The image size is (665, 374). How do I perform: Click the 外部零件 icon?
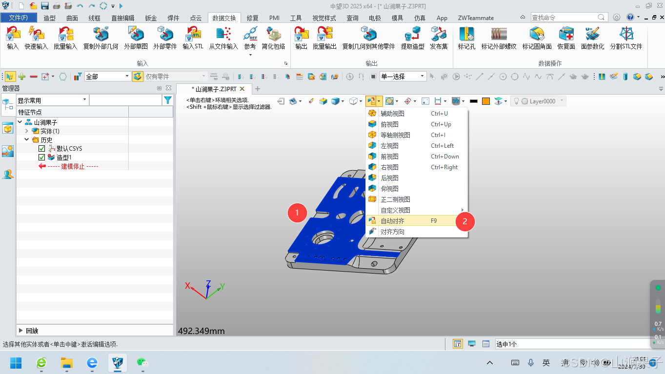(x=165, y=34)
